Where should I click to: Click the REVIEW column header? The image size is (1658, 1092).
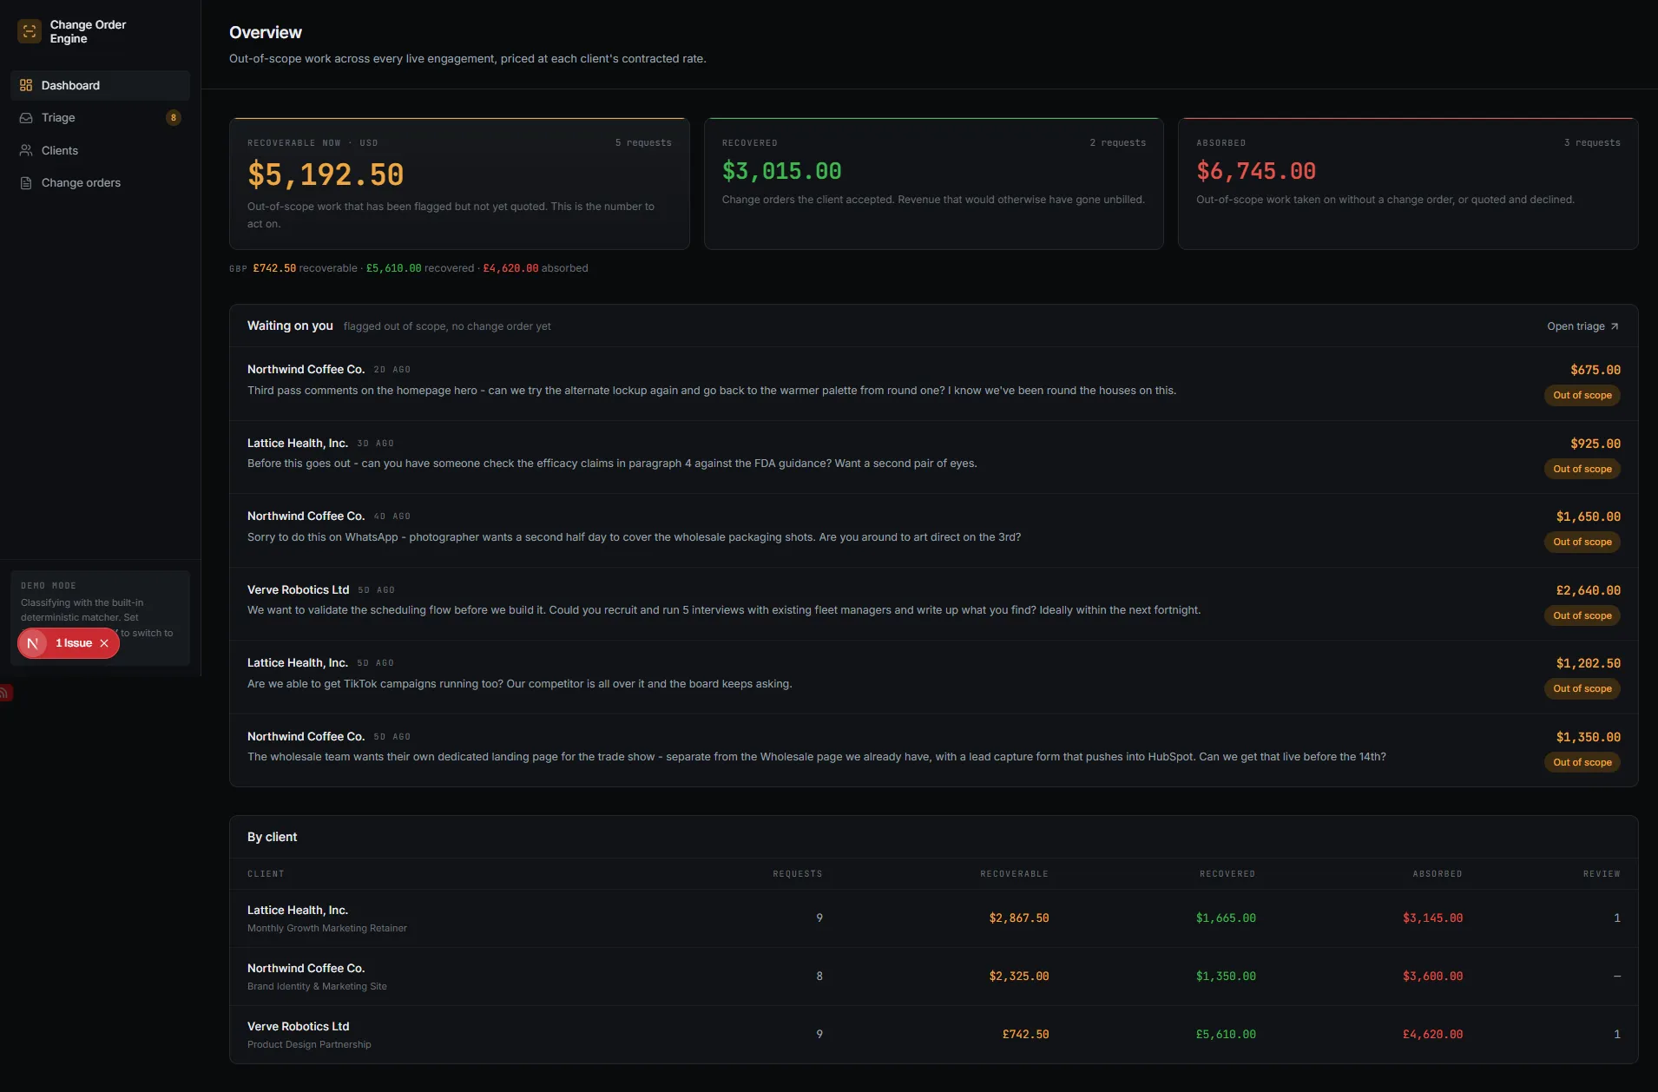pyautogui.click(x=1602, y=874)
